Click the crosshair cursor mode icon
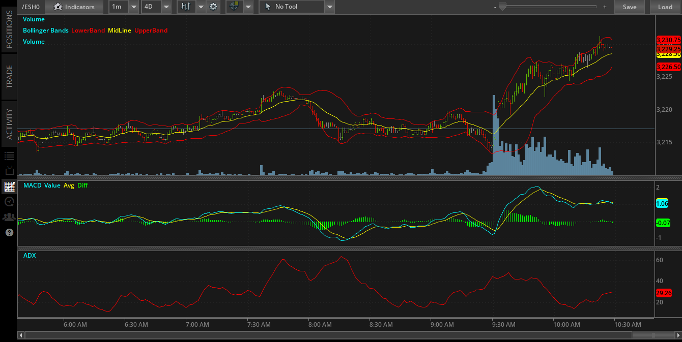Viewport: 682px width, 342px height. click(234, 7)
